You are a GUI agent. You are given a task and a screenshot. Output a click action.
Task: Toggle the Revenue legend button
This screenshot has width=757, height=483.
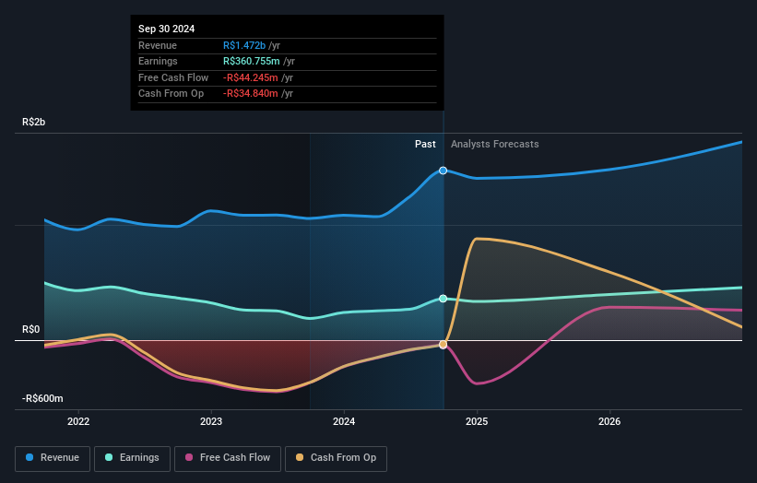(53, 458)
